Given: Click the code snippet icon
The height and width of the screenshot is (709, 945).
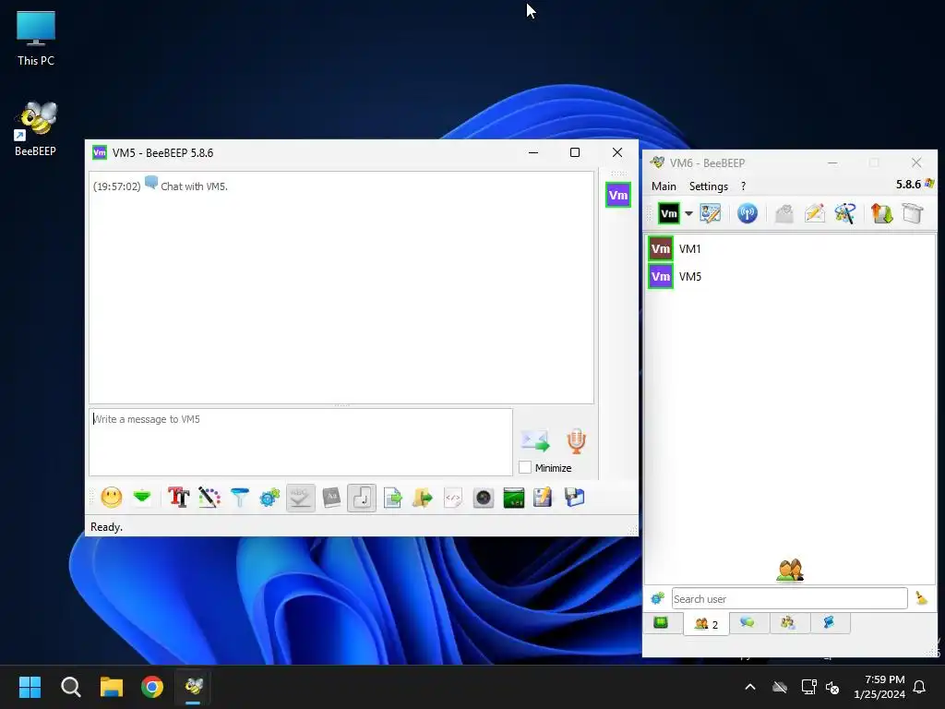Looking at the screenshot, I should 452,498.
